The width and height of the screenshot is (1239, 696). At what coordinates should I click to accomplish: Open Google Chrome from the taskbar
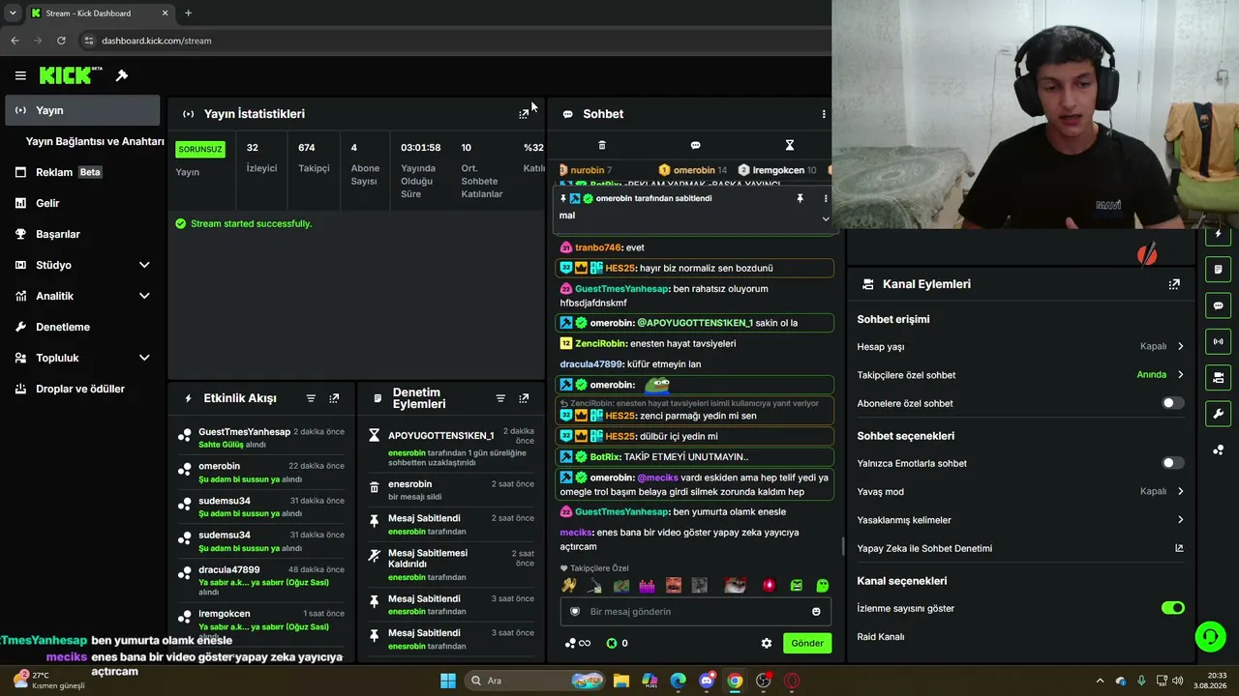[x=736, y=681]
